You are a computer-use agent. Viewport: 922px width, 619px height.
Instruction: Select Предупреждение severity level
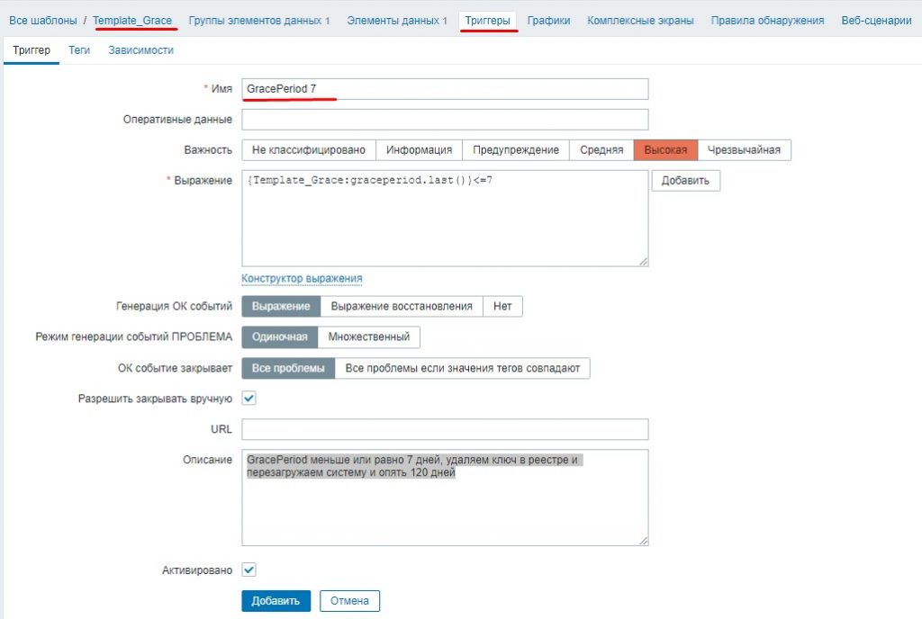pos(516,150)
